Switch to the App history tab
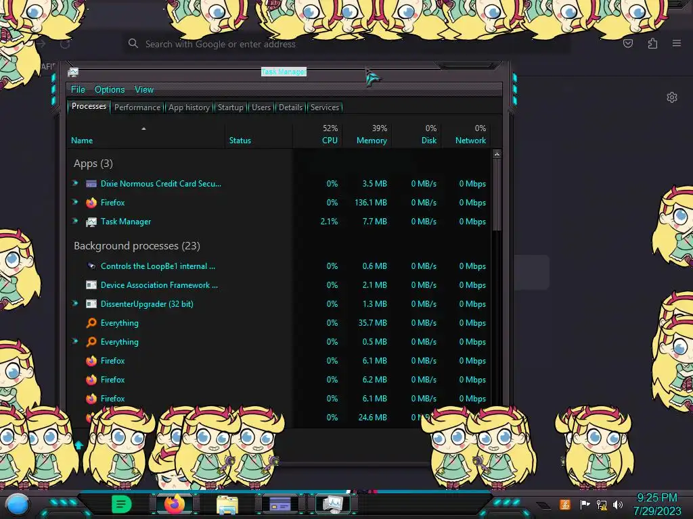The width and height of the screenshot is (693, 519). (189, 107)
